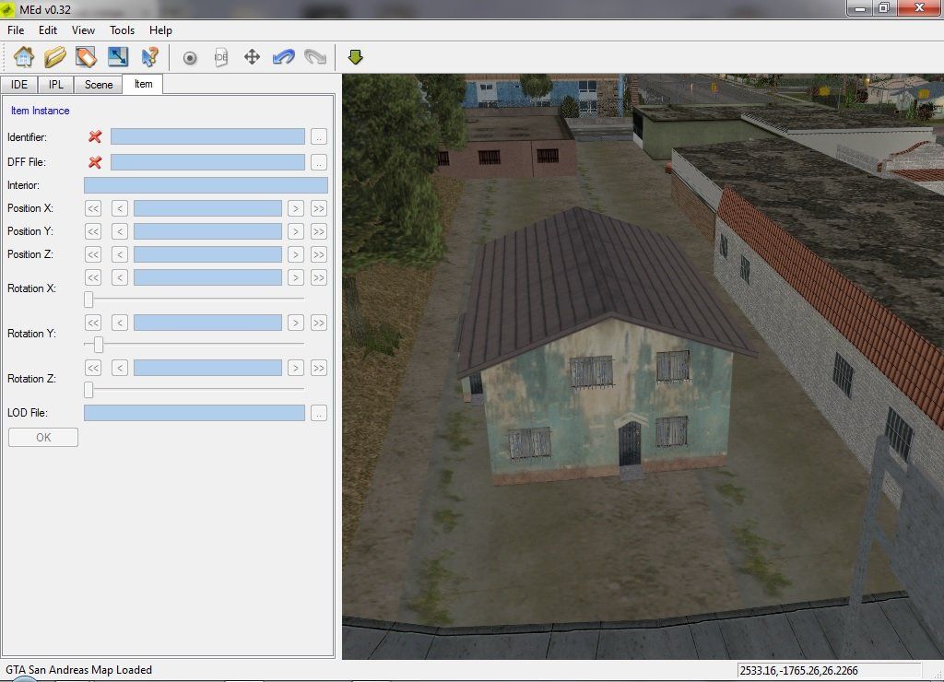Click Position X large decrease << button
944x682 pixels.
(x=93, y=208)
